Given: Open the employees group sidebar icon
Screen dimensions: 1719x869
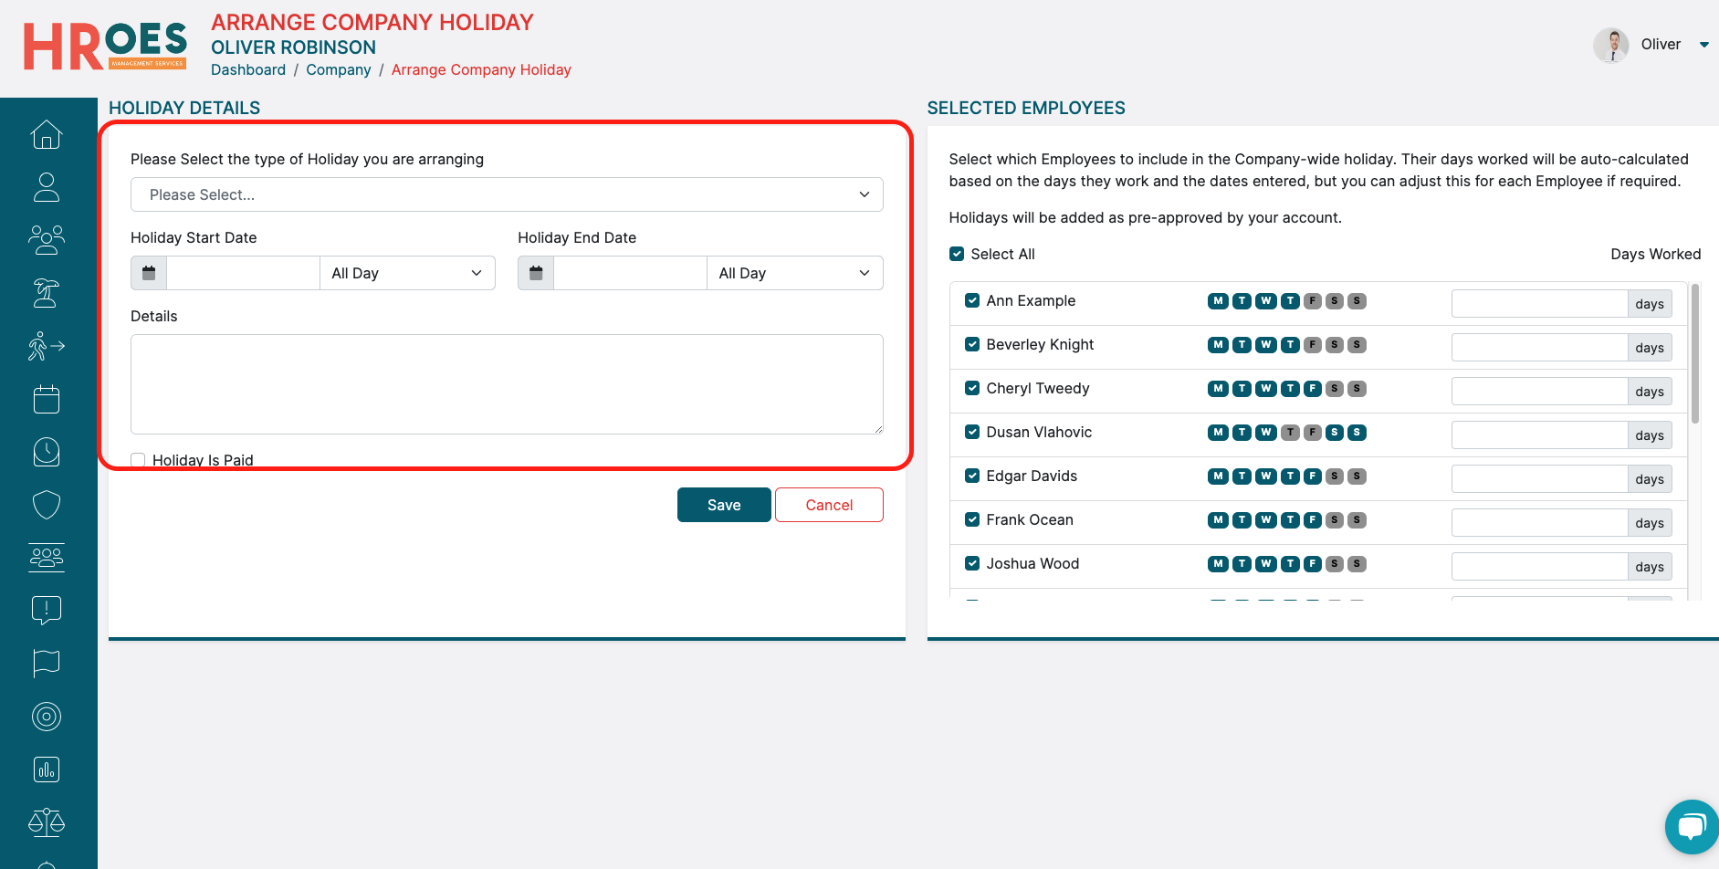Looking at the screenshot, I should click(47, 240).
